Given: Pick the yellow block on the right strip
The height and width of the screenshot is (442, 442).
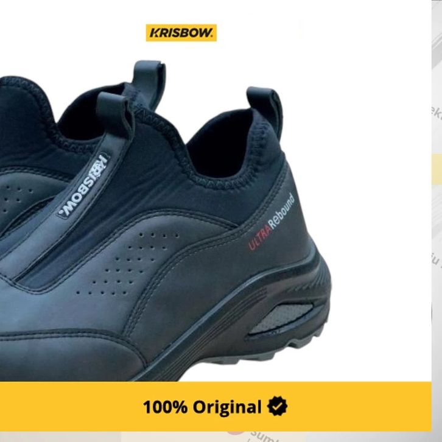Looking at the screenshot, I should pyautogui.click(x=437, y=170).
